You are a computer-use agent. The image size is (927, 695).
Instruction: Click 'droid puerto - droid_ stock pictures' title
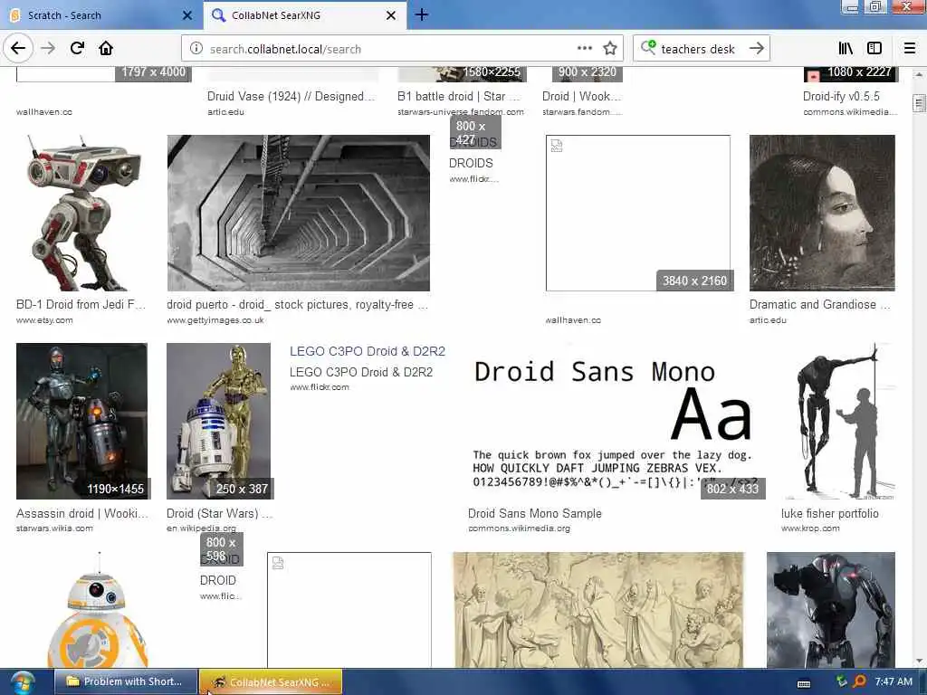[x=297, y=304]
